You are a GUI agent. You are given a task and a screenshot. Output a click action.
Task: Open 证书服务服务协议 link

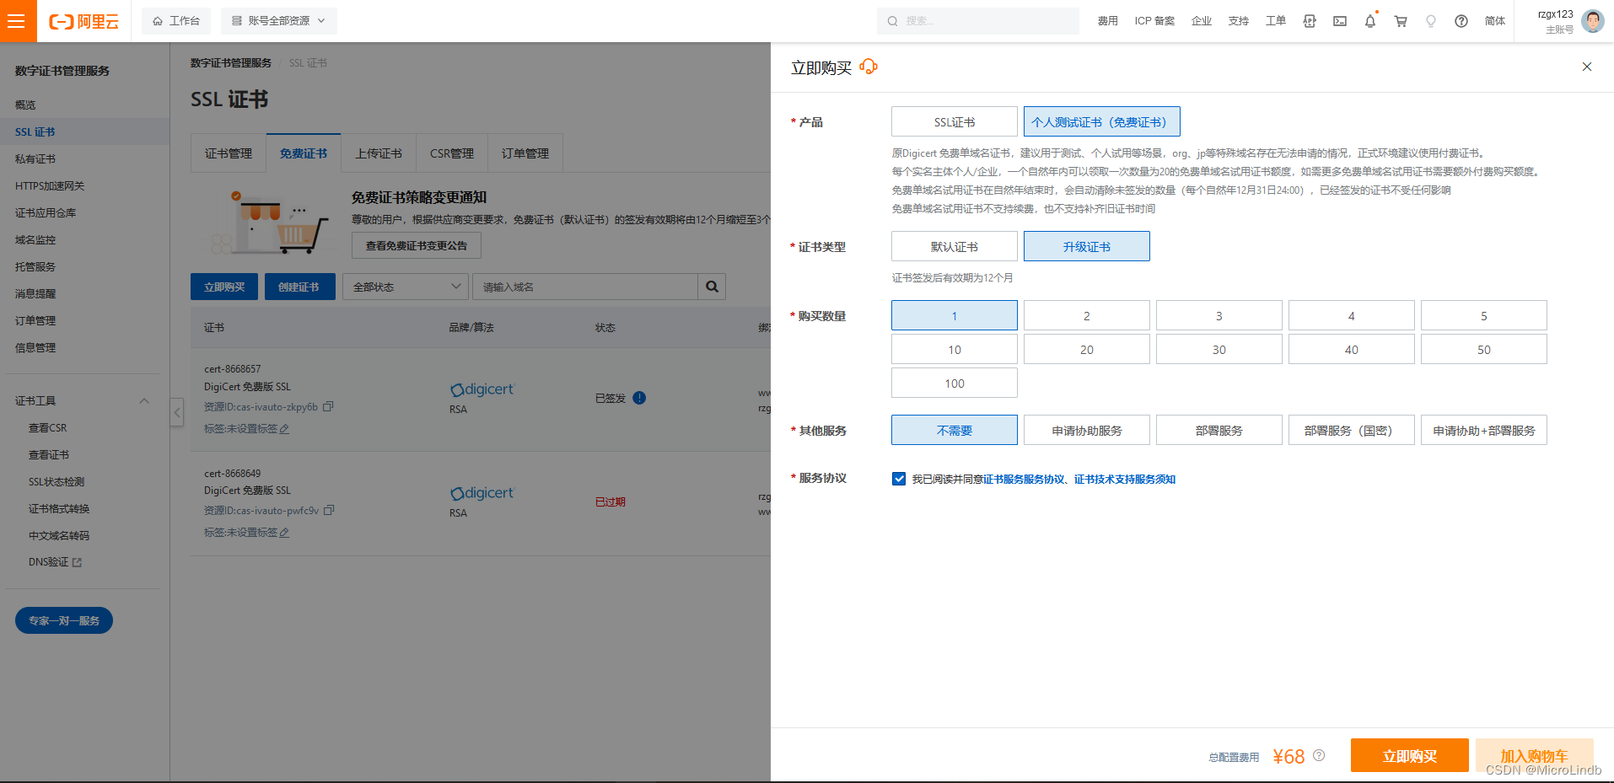[x=1024, y=479]
